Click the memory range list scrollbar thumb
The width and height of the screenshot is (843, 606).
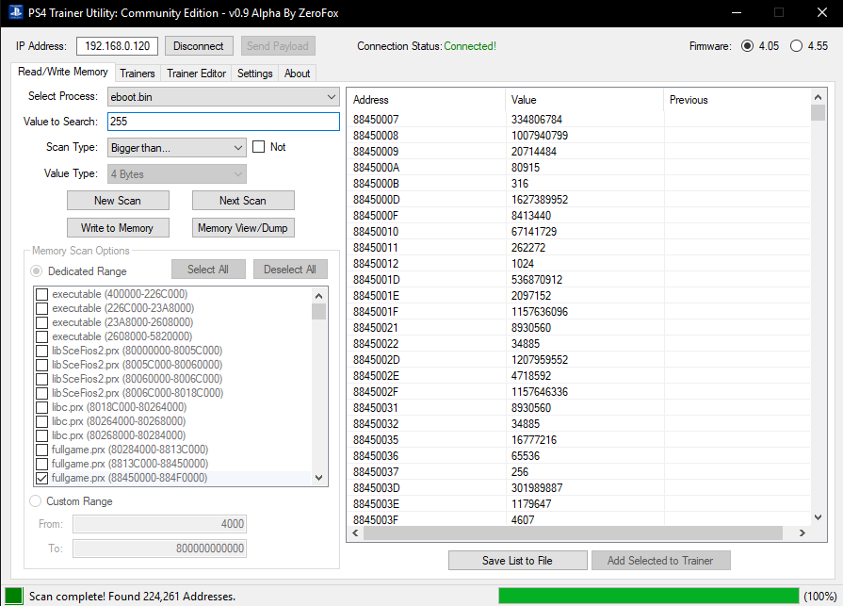point(318,311)
